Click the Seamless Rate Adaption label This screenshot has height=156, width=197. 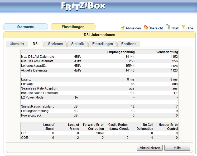[39, 88]
